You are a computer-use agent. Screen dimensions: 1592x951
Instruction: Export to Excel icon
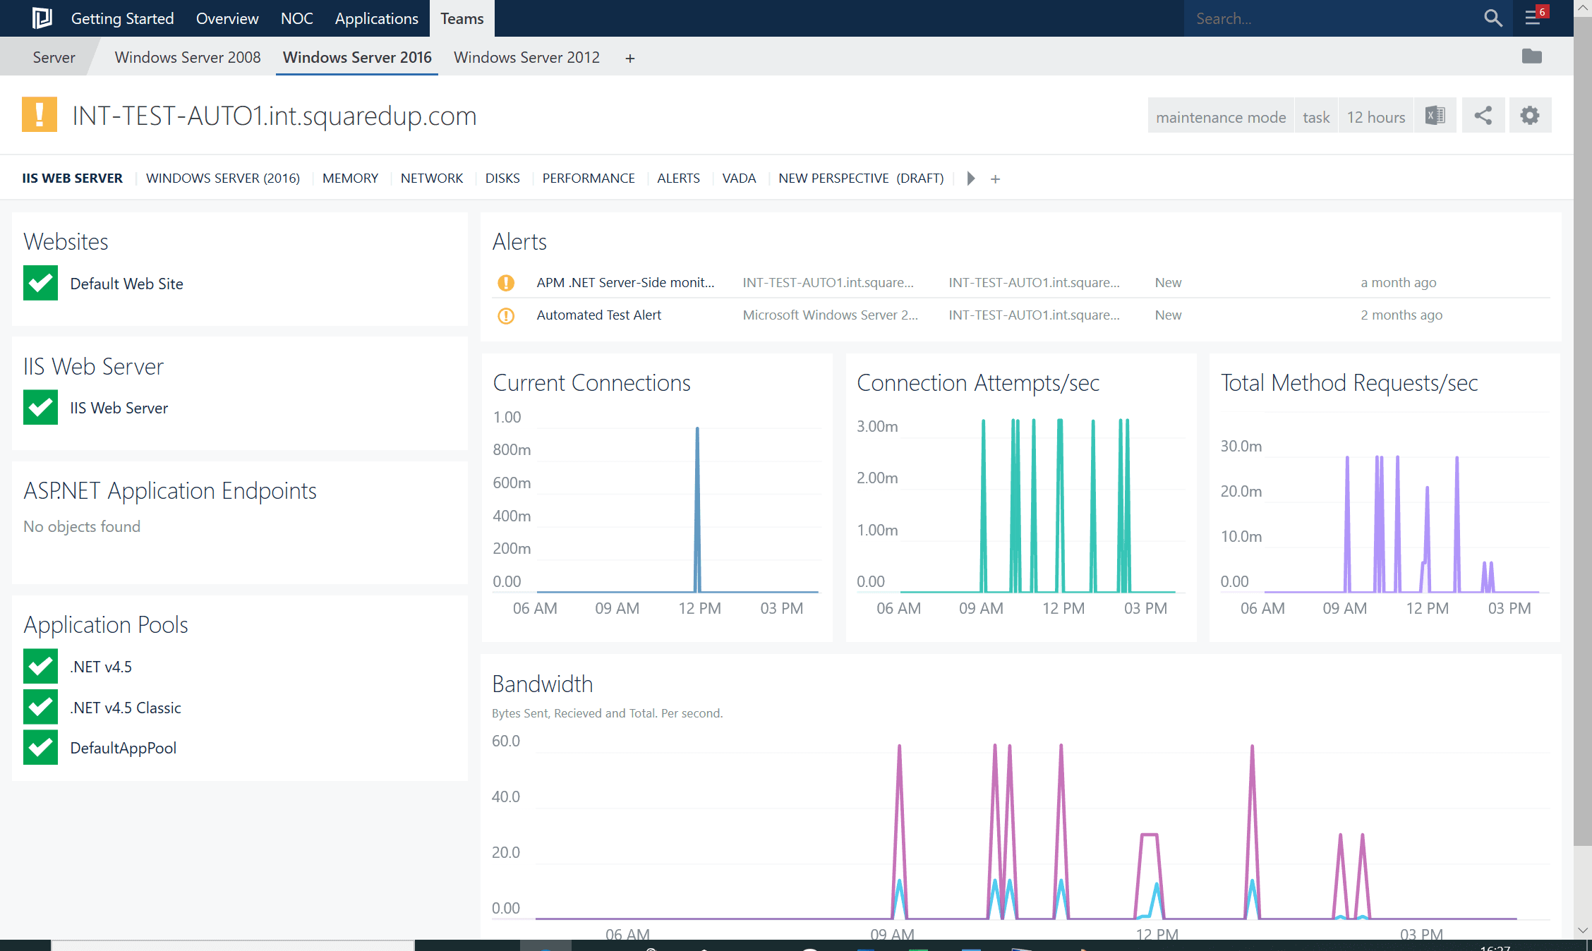(1435, 116)
